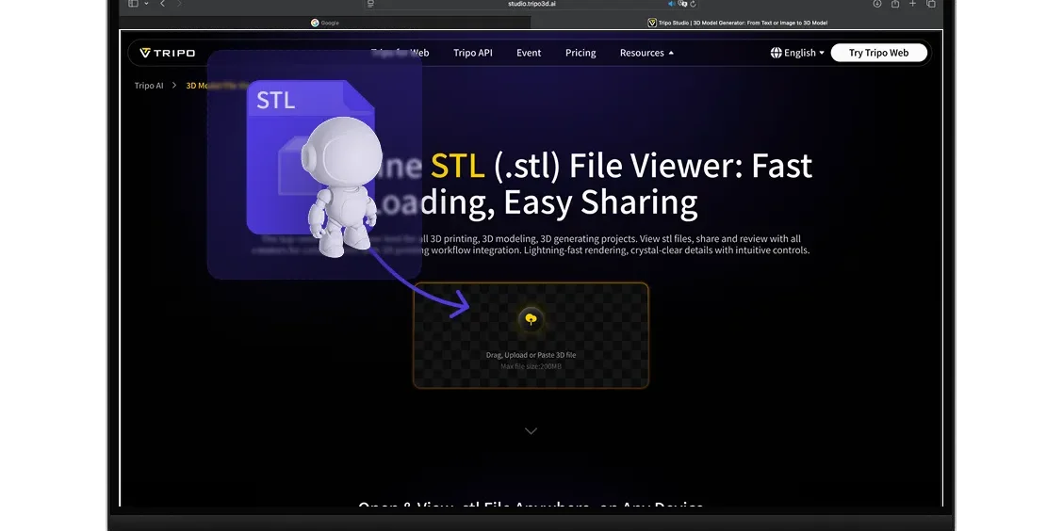Click the down chevron below the upload box
This screenshot has width=1063, height=531.
[x=531, y=431]
